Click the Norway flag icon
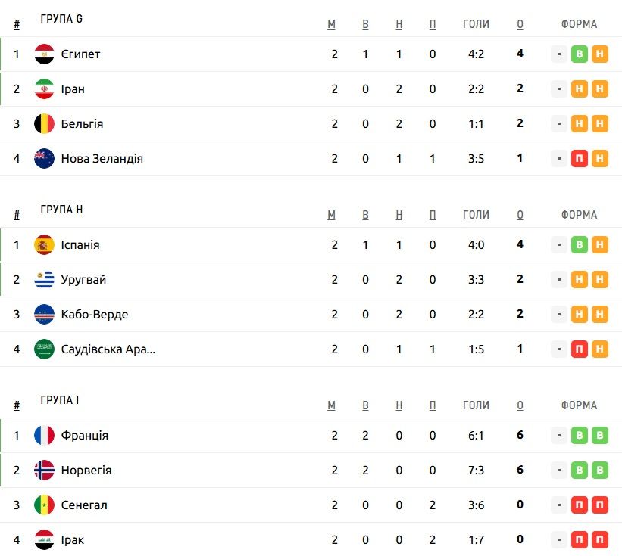Screen dimensions: 622x556 pyautogui.click(x=44, y=470)
